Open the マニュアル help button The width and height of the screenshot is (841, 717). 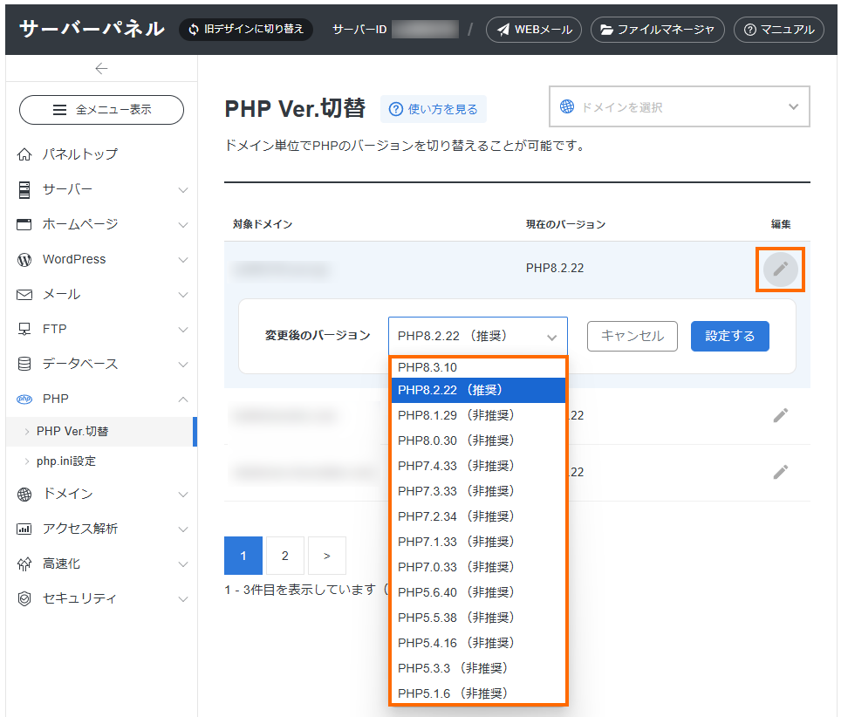tap(779, 30)
